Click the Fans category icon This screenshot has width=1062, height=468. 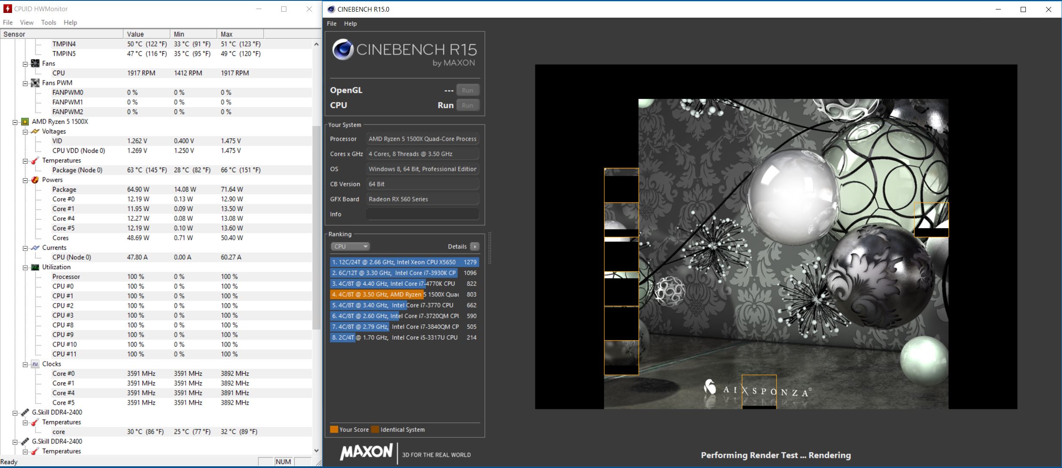point(35,63)
